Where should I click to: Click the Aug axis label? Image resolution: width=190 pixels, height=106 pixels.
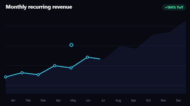(x=118, y=100)
